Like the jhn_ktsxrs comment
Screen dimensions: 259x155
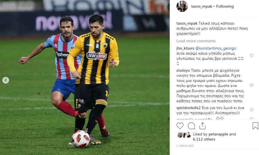pyautogui.click(x=251, y=56)
